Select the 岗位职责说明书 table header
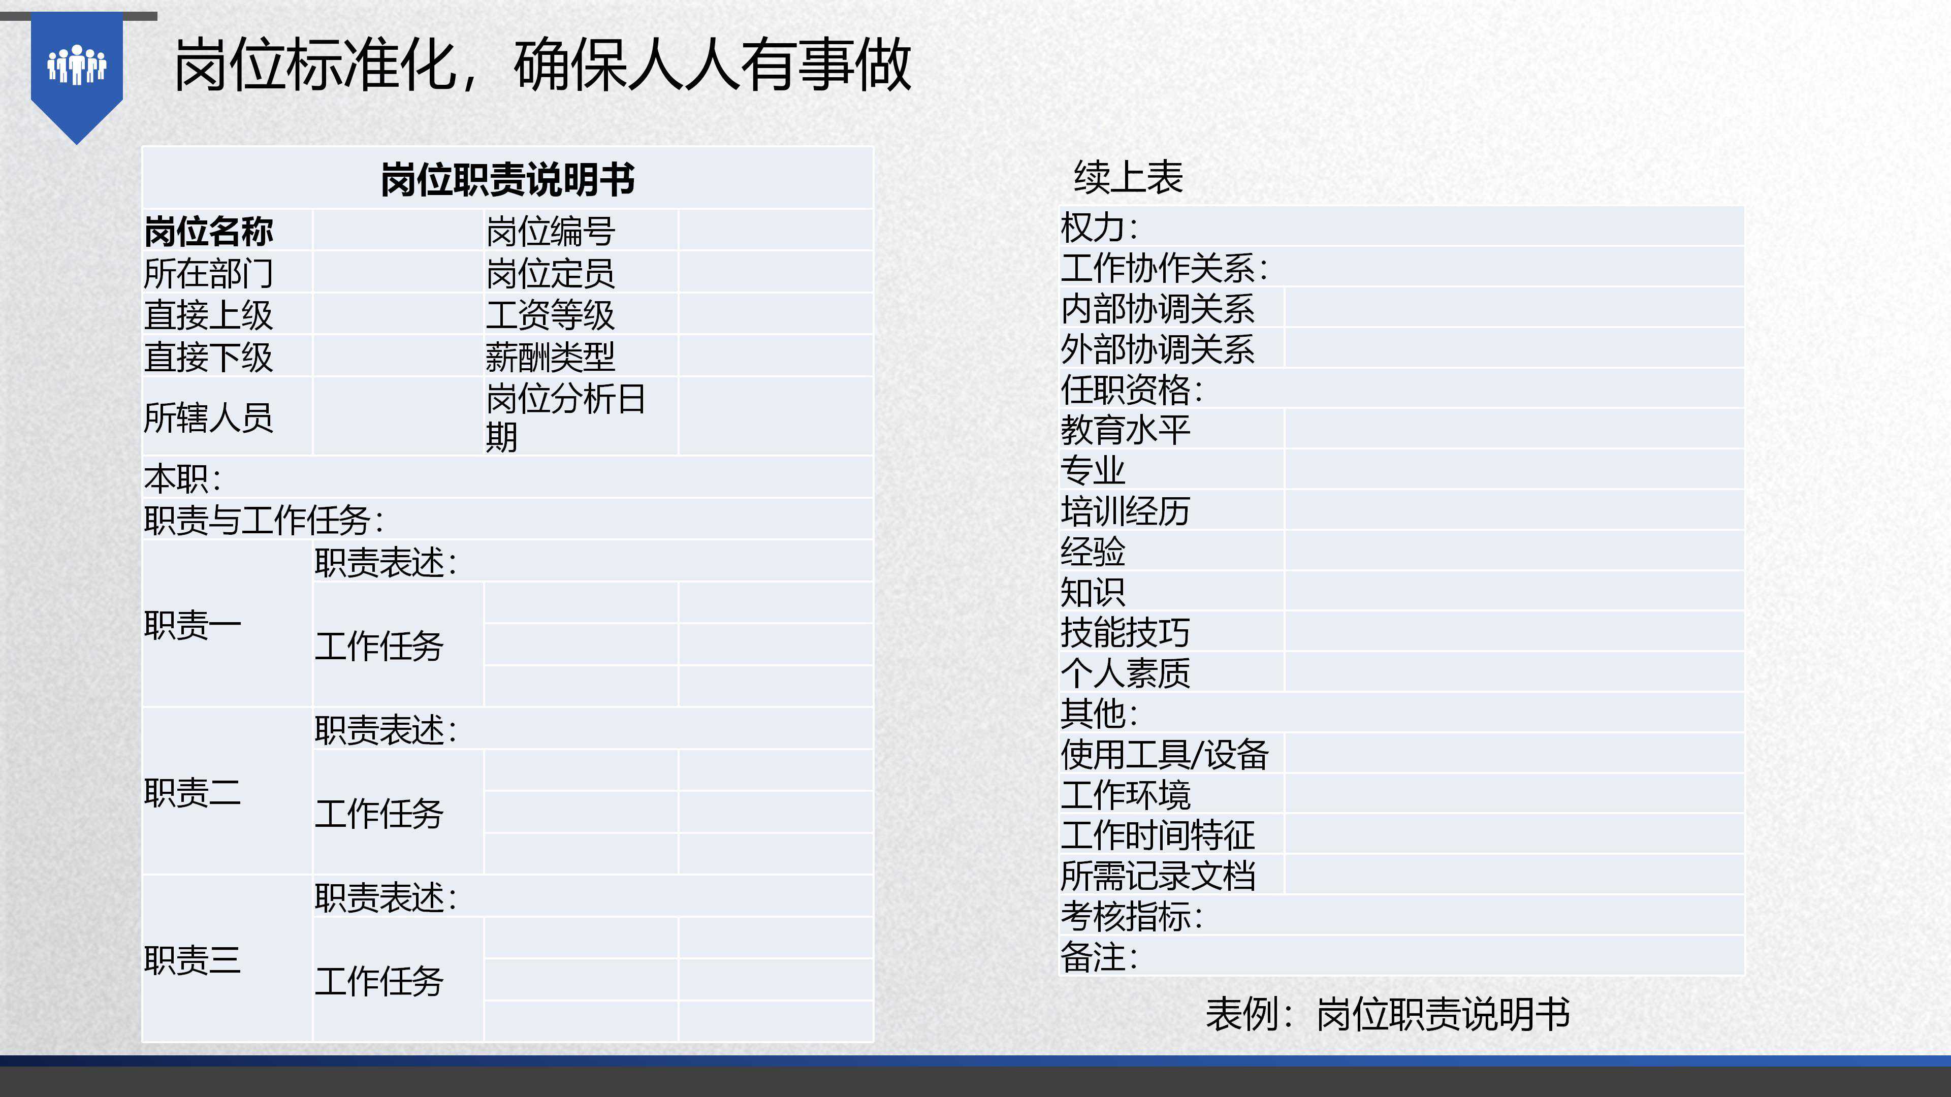The height and width of the screenshot is (1097, 1951). (x=507, y=179)
